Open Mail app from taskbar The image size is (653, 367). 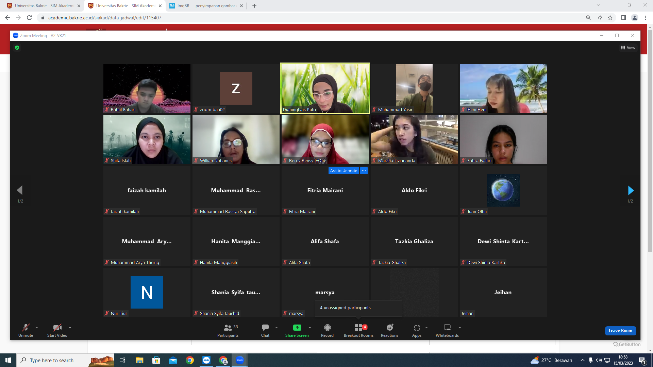(x=173, y=360)
